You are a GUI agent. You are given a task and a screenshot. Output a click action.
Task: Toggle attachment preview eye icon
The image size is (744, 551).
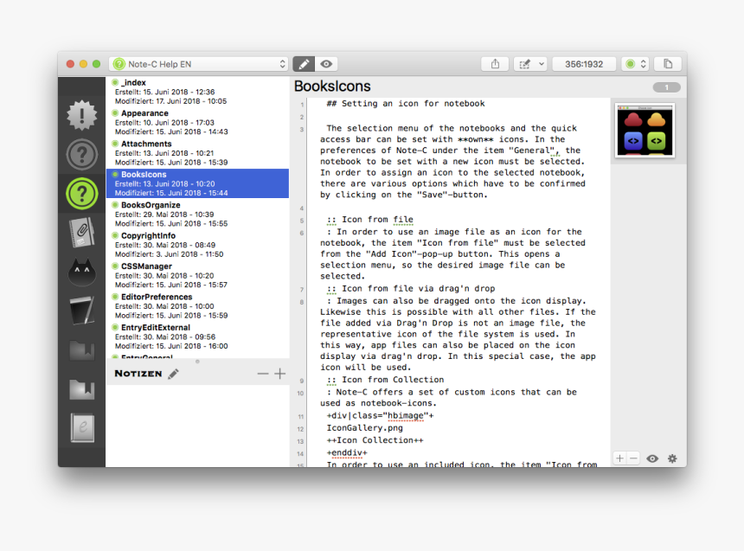pos(652,458)
